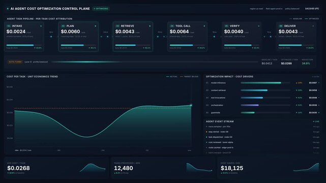The height and width of the screenshot is (183, 326).
Task: Toggle the LIVE indicator in Agent Event Stream
Action: click(316, 121)
